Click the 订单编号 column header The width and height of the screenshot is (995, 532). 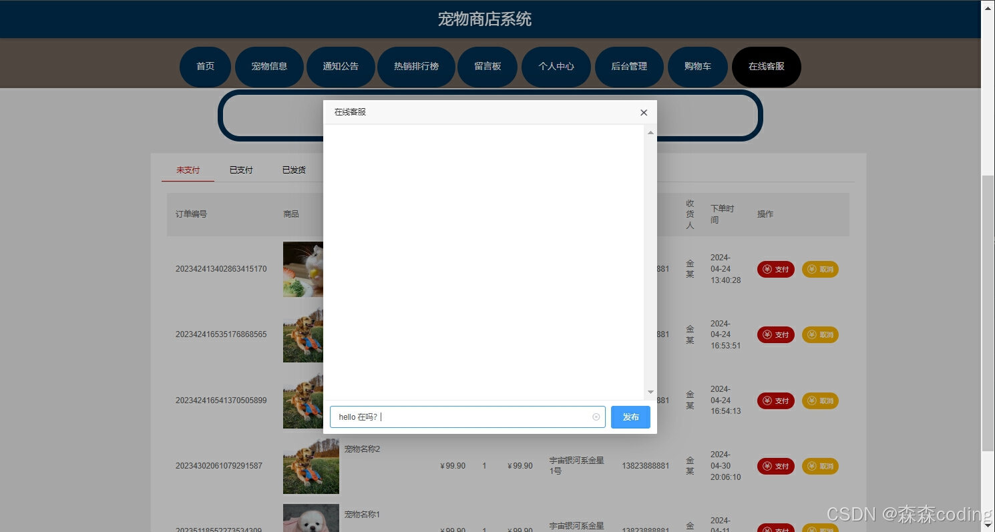click(x=192, y=214)
